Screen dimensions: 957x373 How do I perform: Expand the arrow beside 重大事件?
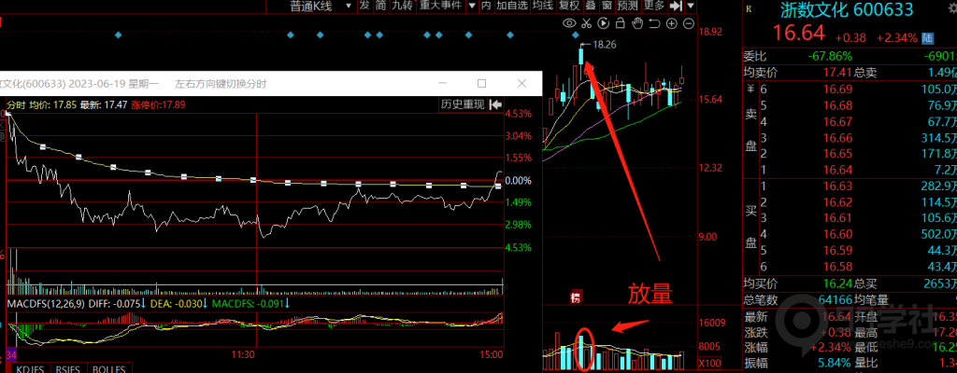pos(472,6)
